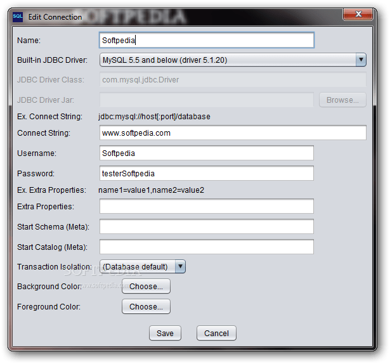
Task: Click the SQL application icon in title bar
Action: (18, 17)
